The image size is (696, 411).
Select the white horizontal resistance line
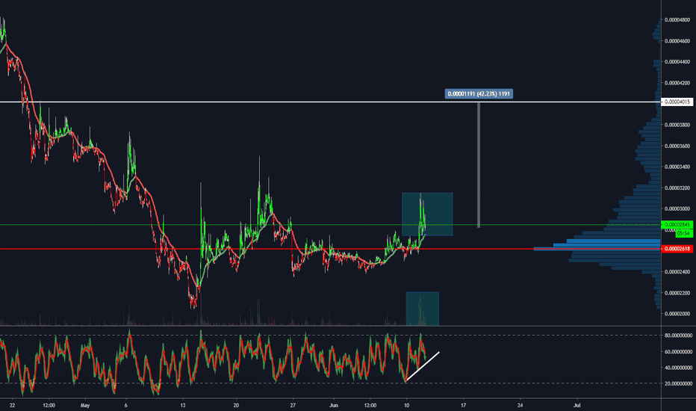(x=330, y=102)
